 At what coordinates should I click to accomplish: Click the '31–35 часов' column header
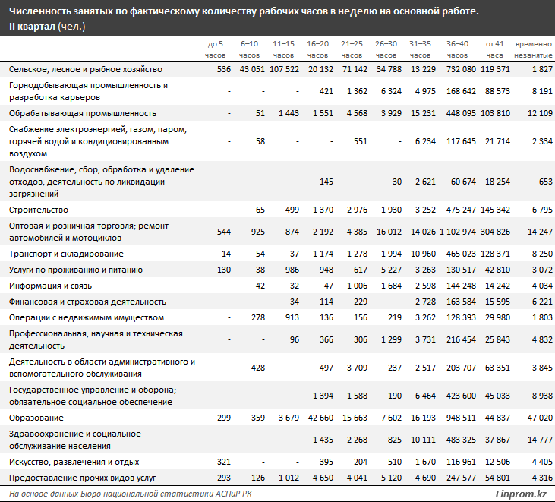tap(420, 49)
